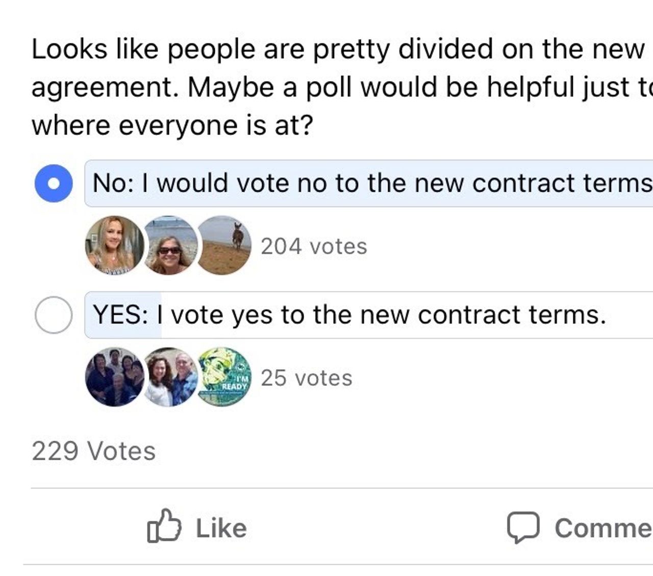Open the group photo voter avatar

click(x=114, y=377)
